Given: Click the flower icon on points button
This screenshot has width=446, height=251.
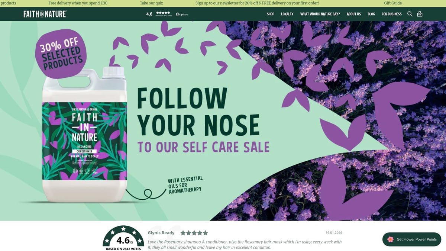Looking at the screenshot, I should [390, 239].
